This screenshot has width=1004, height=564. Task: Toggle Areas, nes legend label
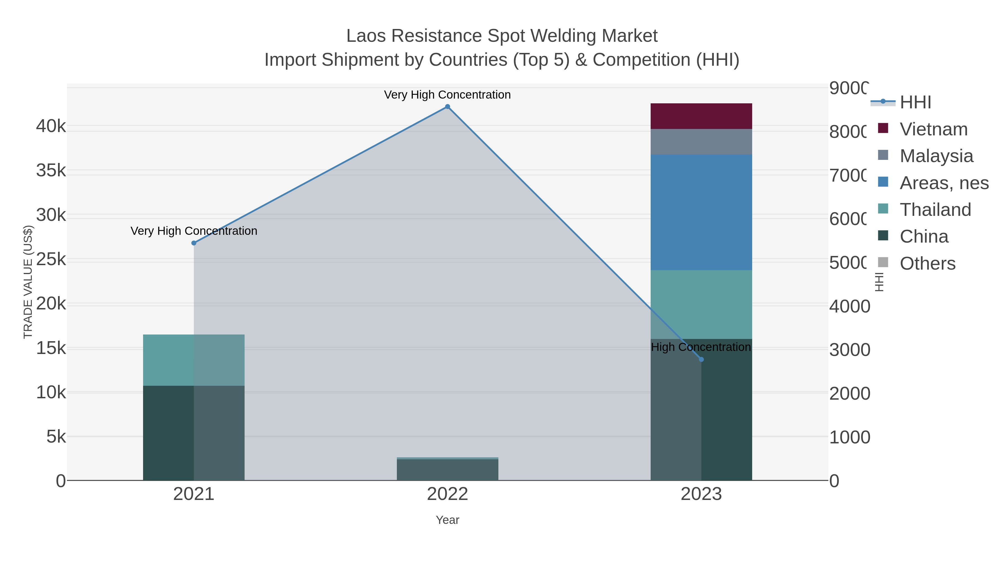click(944, 183)
